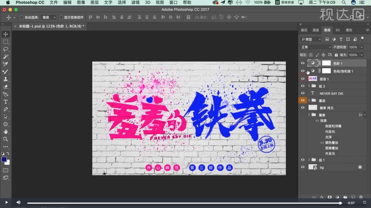Expand the 墨迹 group
The height and width of the screenshot is (208, 371).
coord(309,100)
